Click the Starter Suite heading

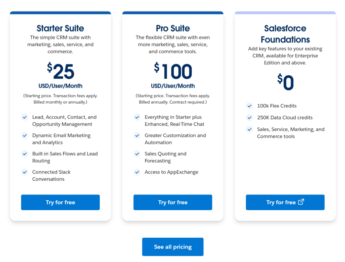(x=60, y=28)
